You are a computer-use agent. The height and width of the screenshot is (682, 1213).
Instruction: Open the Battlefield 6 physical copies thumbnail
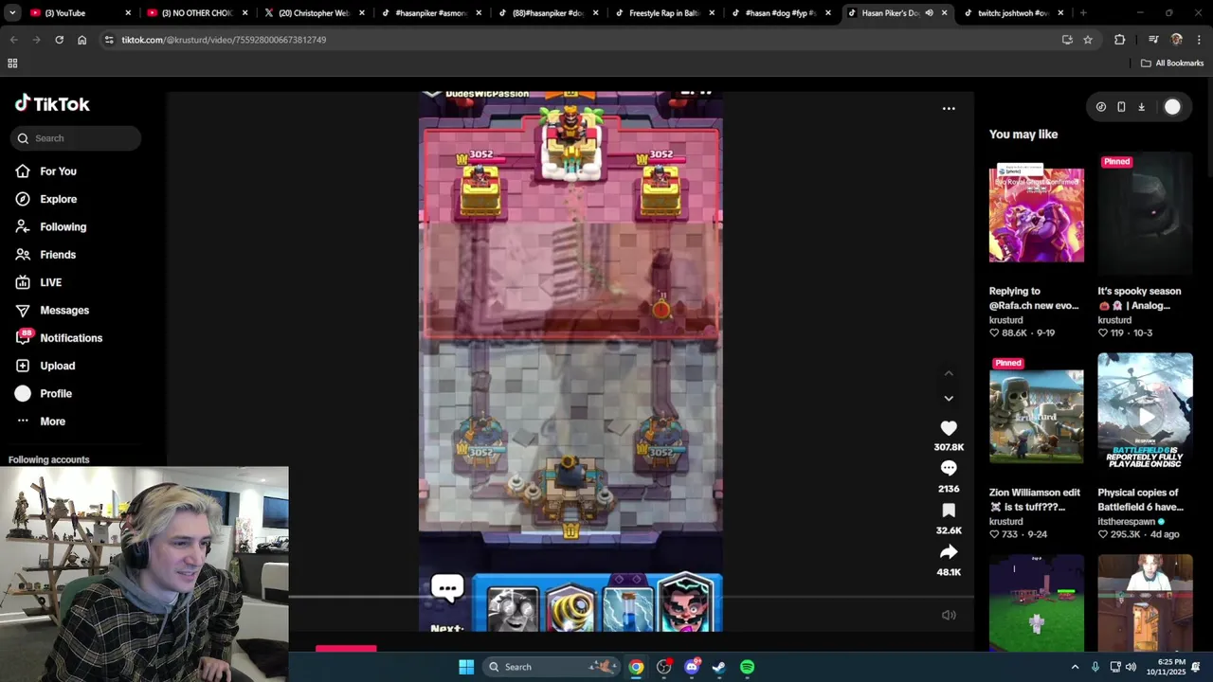(1145, 414)
